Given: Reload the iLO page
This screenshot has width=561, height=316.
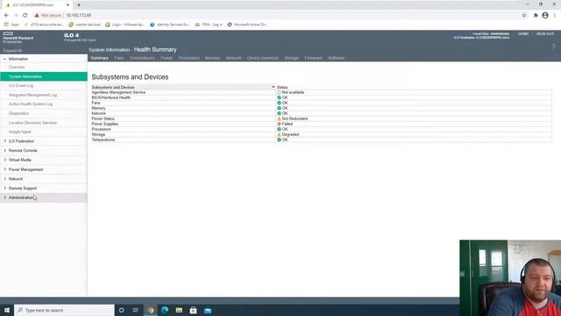Looking at the screenshot, I should tap(25, 16).
